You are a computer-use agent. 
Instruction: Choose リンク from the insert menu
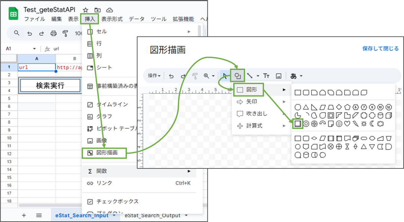(139, 183)
